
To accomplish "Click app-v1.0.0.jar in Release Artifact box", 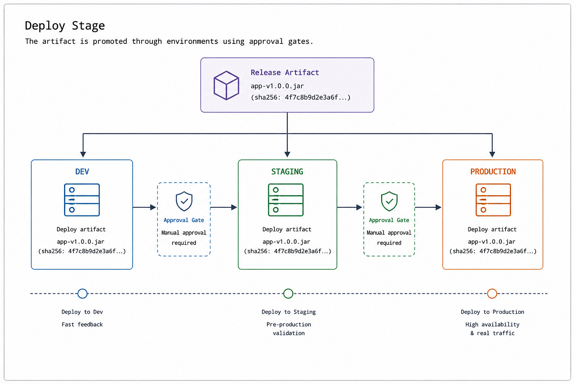I will tap(277, 86).
